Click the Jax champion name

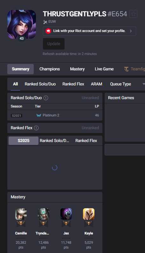click(x=66, y=233)
